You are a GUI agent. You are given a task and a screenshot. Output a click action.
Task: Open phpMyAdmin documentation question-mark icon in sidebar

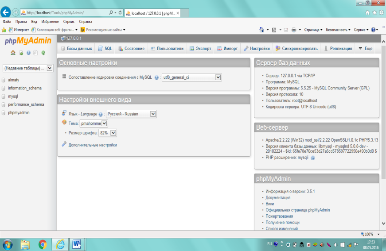pos(28,53)
